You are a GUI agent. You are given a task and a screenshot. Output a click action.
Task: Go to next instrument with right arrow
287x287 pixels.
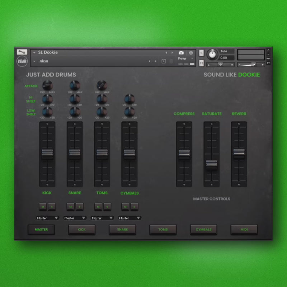point(172,53)
